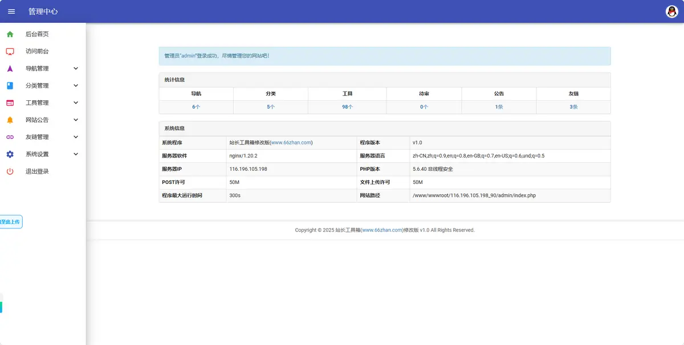The height and width of the screenshot is (345, 684).
Task: Click the 5.6.40 非线程安全 PHP version value
Action: [433, 169]
